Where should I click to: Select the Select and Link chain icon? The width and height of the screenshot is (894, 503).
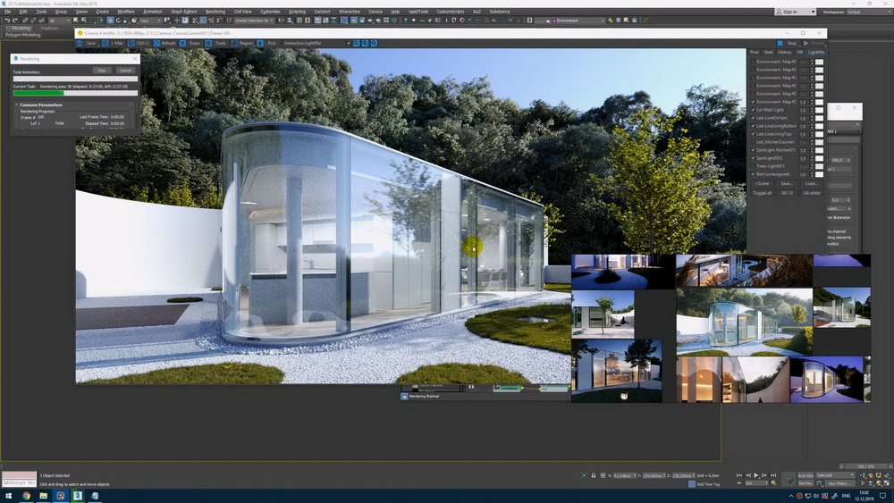(25, 21)
